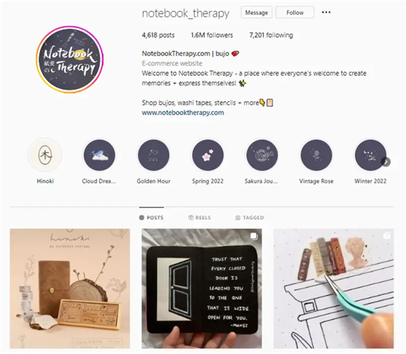
Task: View the 1.6M followers list
Action: point(212,35)
